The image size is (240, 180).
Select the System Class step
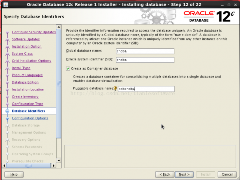22,54
